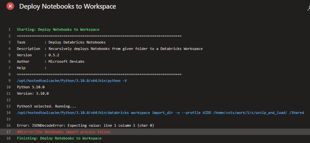Click the Starting: Deploy Notebooks line
Screen dimensions: 310x143
point(58,29)
